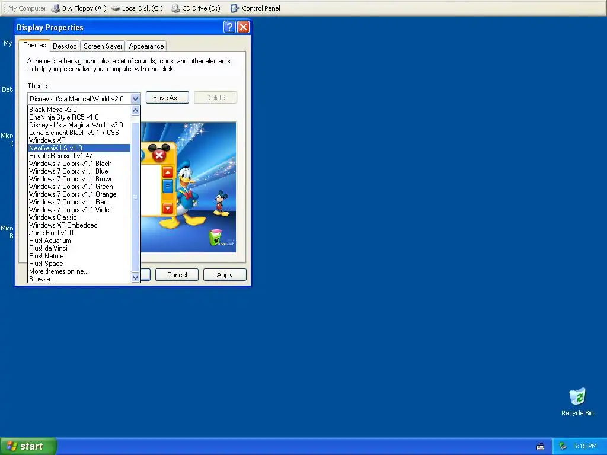607x455 pixels.
Task: Select Windows XP Embedded theme
Action: click(79, 225)
